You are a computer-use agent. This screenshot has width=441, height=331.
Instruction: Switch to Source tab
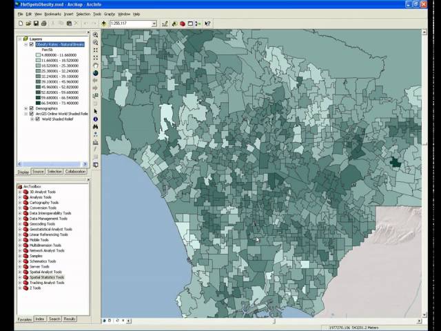[x=38, y=172]
